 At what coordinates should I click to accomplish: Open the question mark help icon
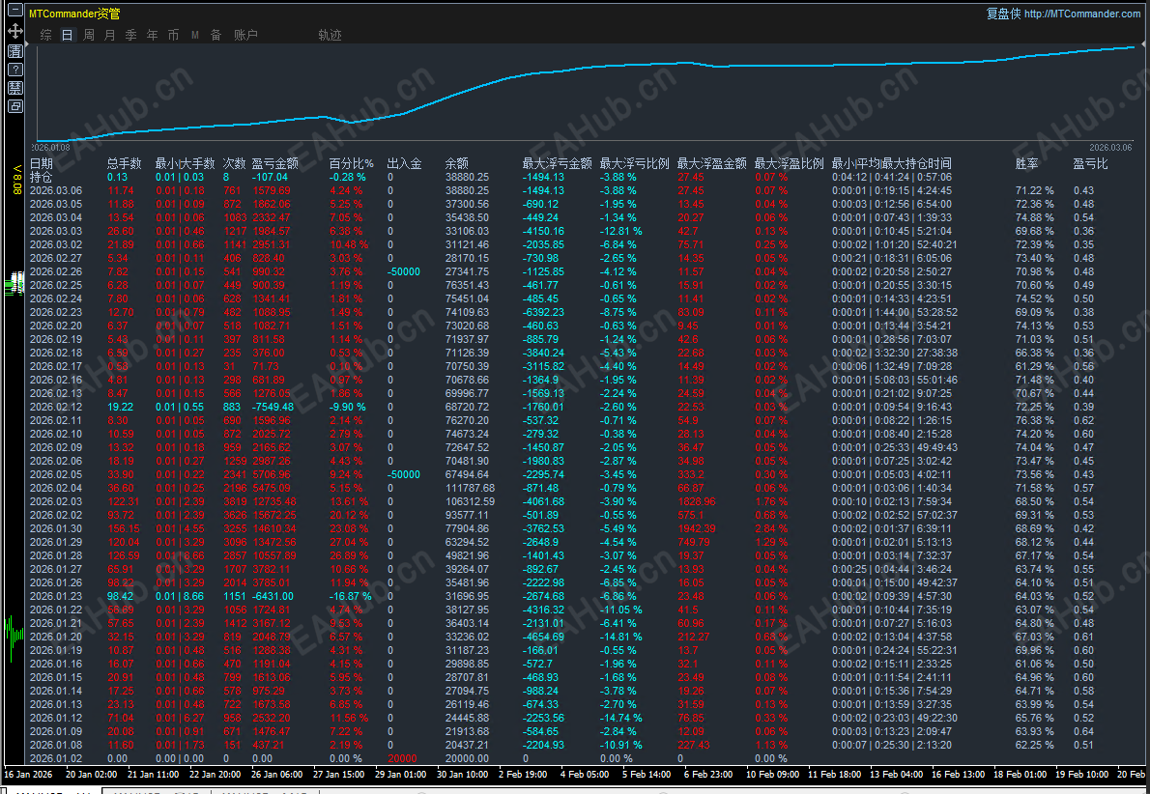pos(15,70)
